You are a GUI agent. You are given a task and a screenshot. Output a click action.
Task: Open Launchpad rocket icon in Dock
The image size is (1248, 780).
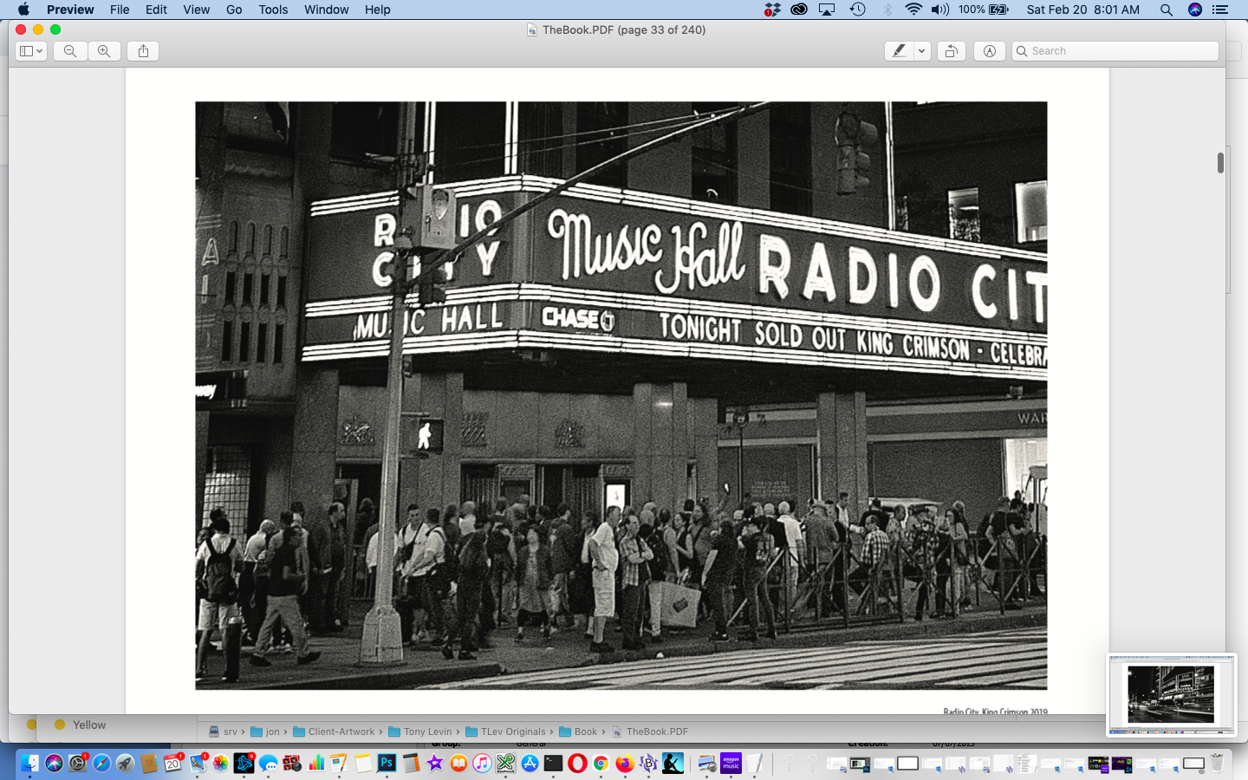(x=125, y=763)
